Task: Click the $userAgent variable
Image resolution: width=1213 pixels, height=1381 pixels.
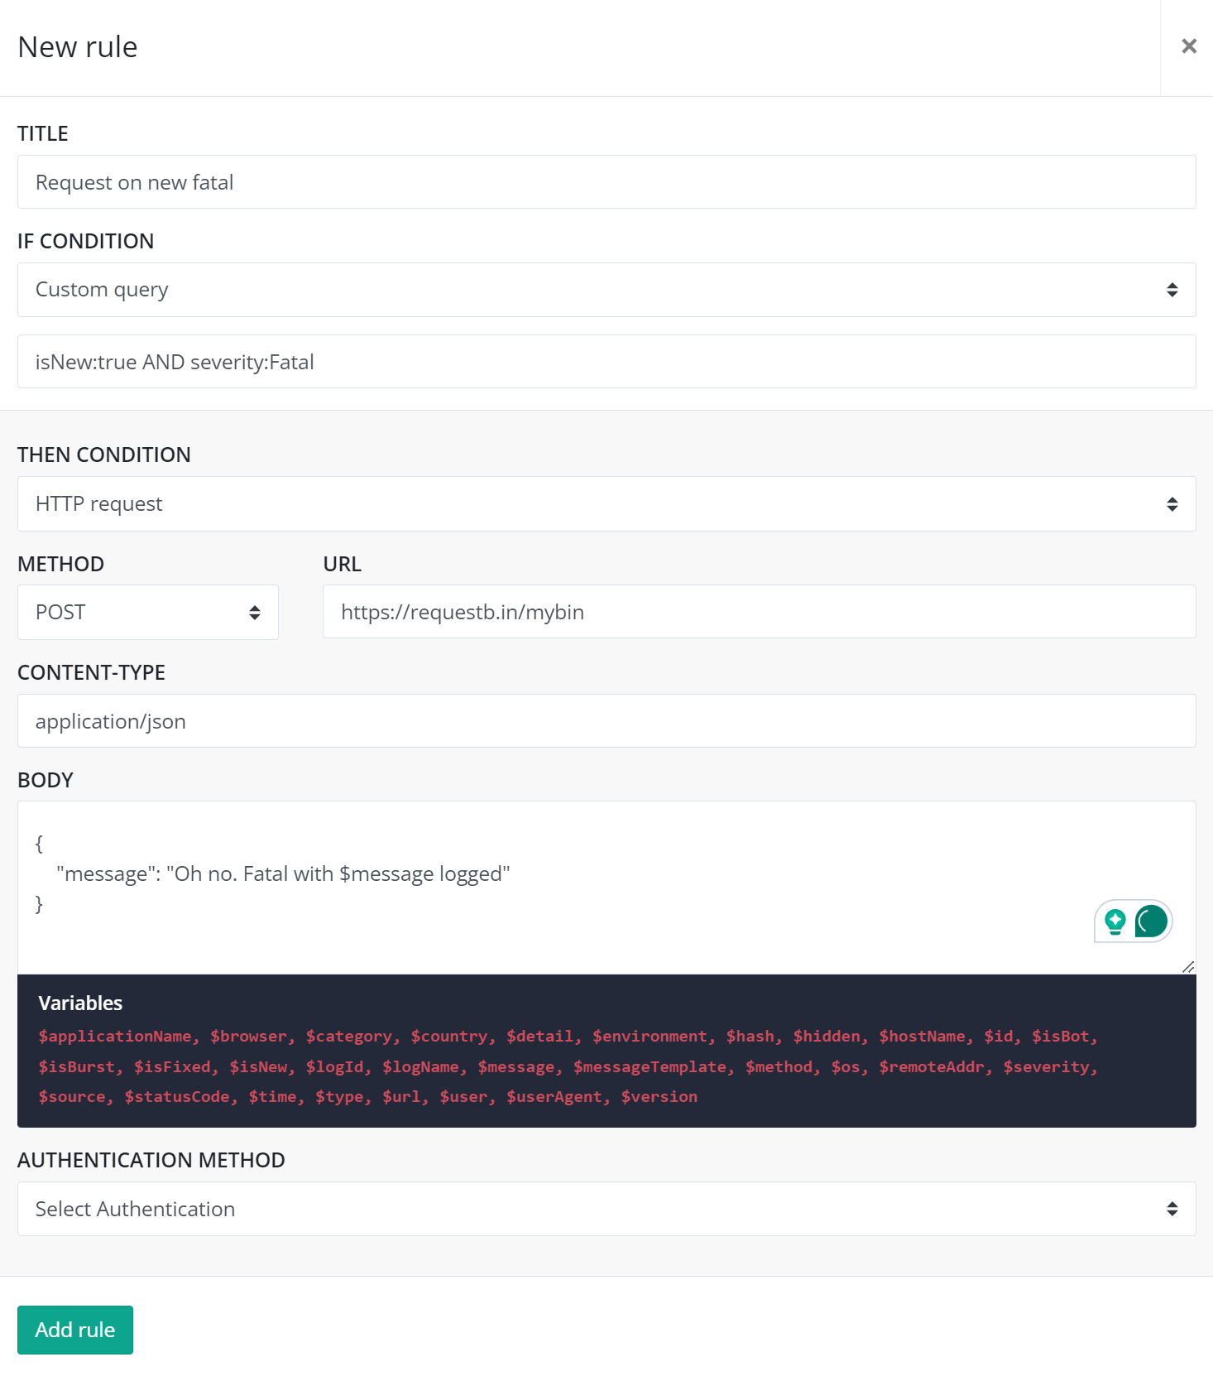Action: click(x=554, y=1097)
